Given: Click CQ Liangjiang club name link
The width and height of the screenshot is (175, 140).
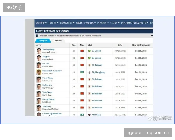Looking at the screenshot, I should (99, 72).
